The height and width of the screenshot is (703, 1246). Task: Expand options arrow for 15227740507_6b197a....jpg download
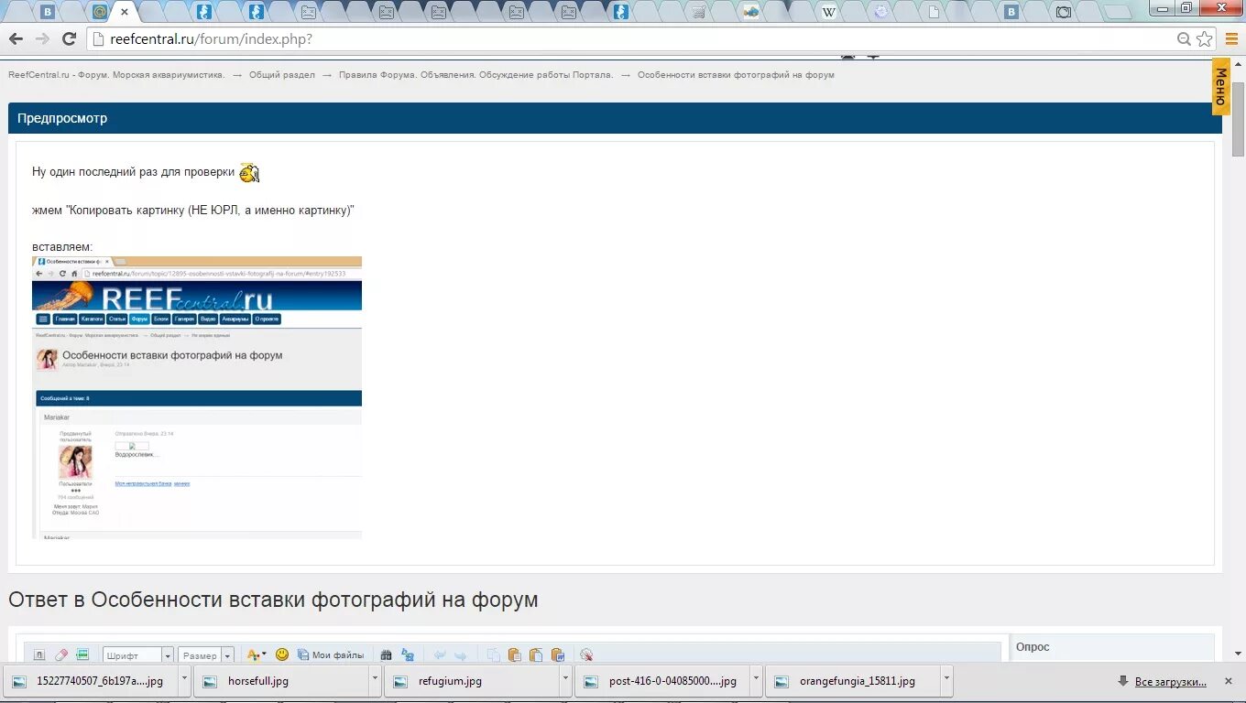pyautogui.click(x=184, y=681)
